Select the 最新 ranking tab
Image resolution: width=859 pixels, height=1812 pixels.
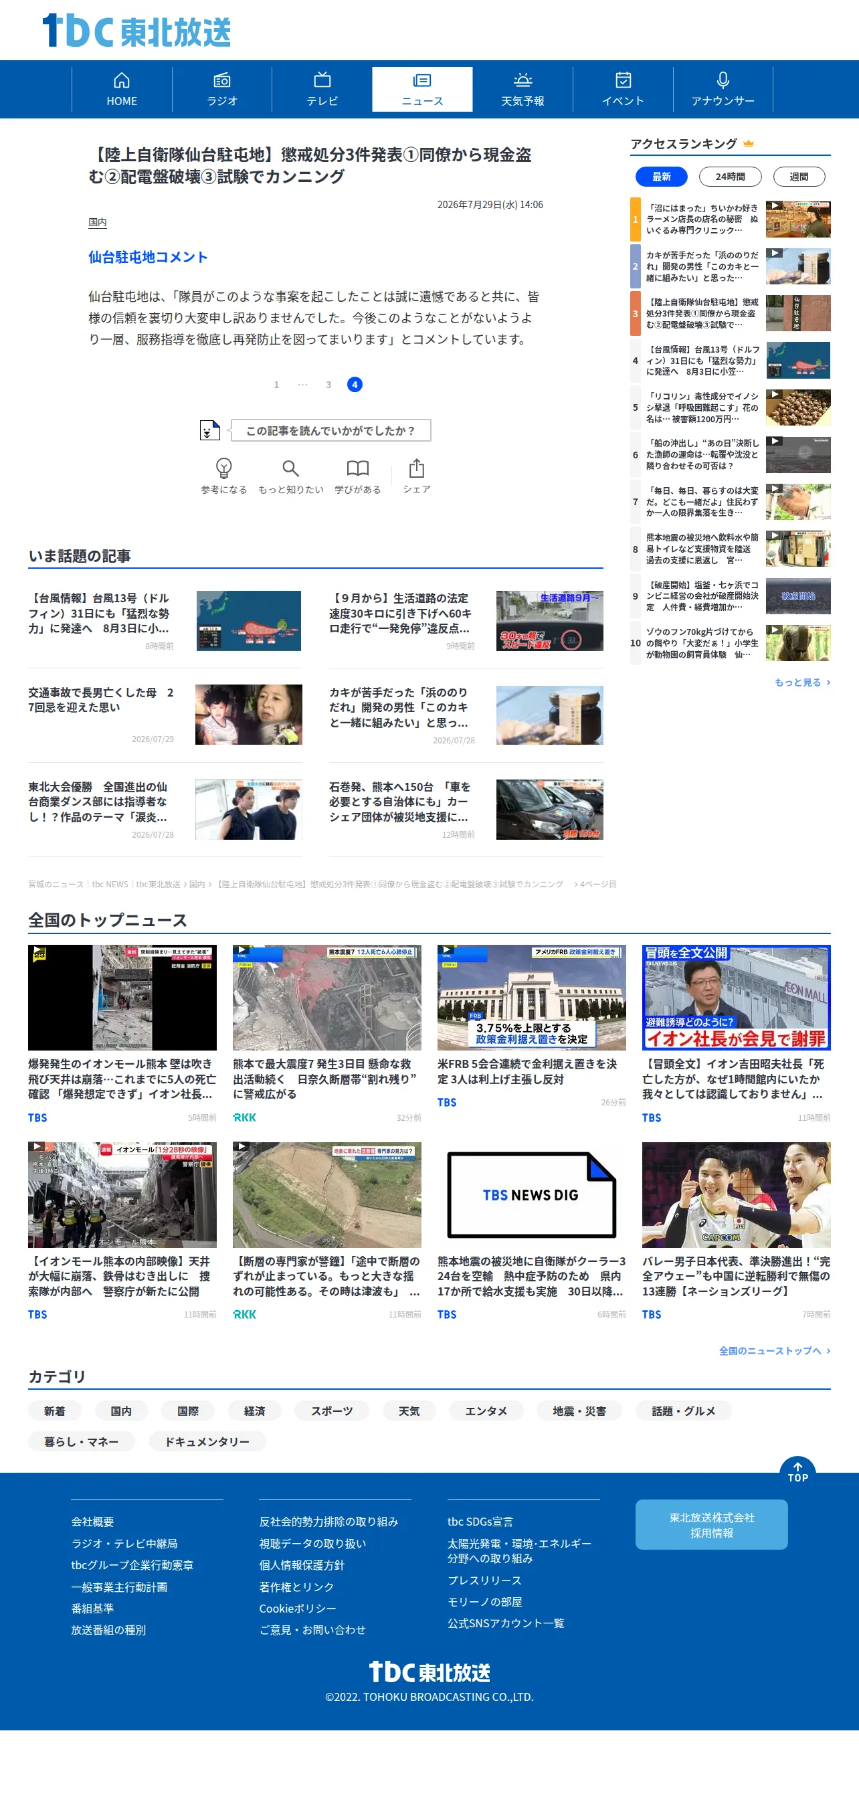(662, 177)
